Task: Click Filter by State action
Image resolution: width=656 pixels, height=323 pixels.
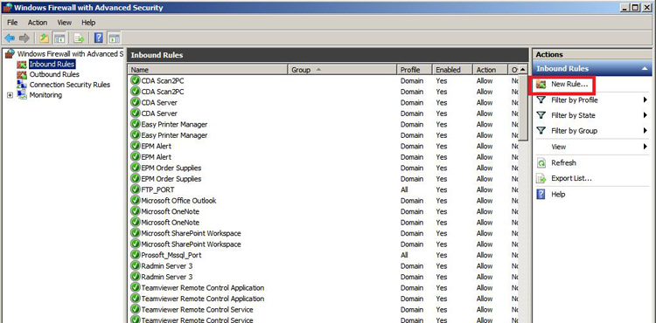Action: (573, 115)
